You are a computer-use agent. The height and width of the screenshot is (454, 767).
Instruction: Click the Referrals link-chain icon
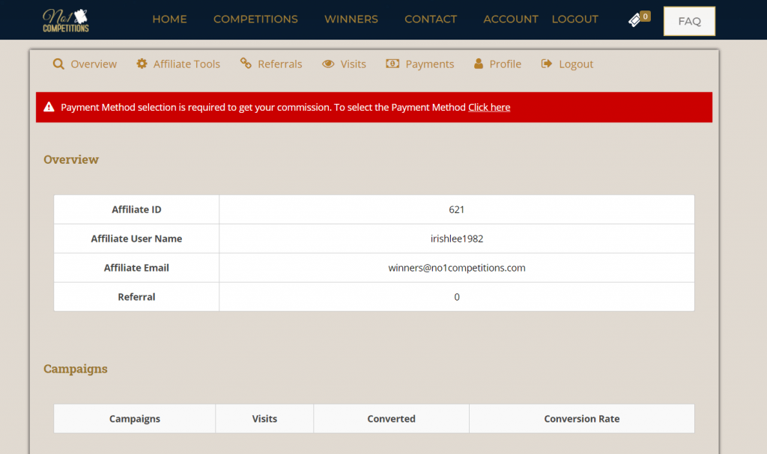click(x=246, y=64)
